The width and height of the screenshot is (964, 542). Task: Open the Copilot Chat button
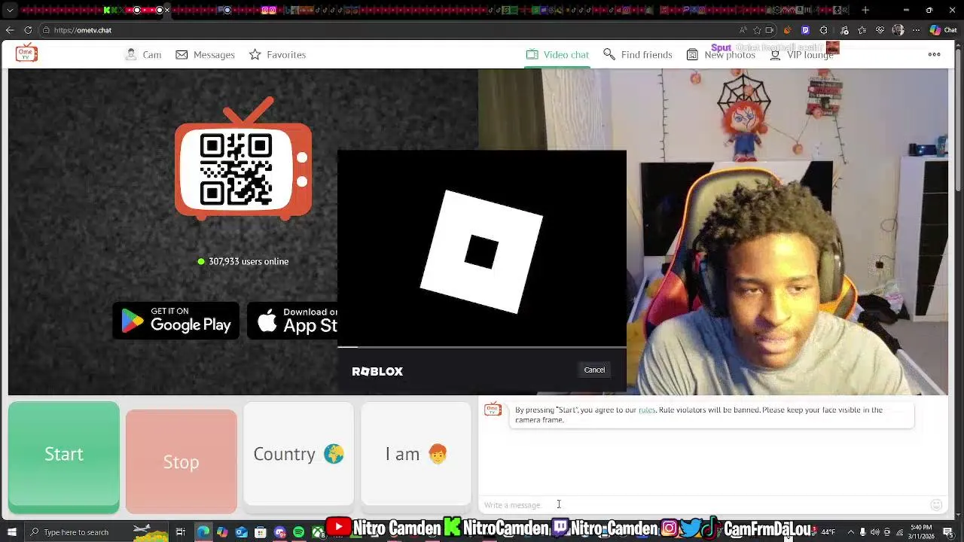(944, 30)
